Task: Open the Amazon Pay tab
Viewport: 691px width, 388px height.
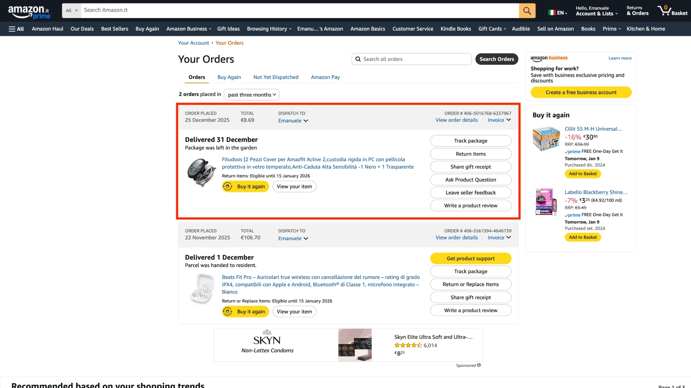Action: [325, 78]
